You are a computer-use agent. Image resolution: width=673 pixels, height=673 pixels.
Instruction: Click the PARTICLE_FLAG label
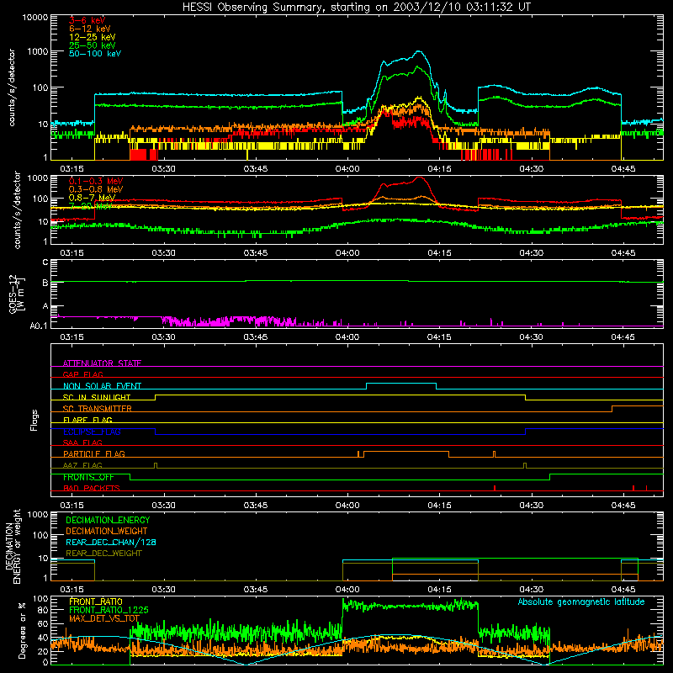click(x=94, y=453)
